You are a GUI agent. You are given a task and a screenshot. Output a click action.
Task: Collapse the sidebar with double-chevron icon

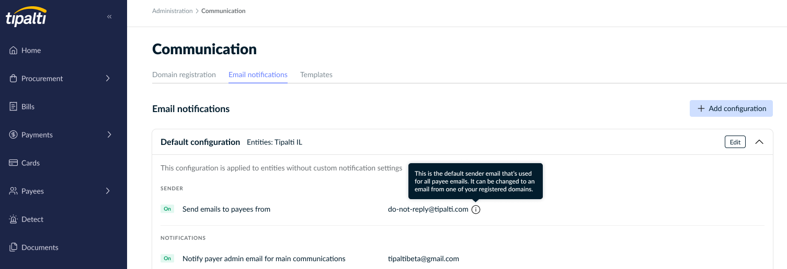[x=109, y=17]
